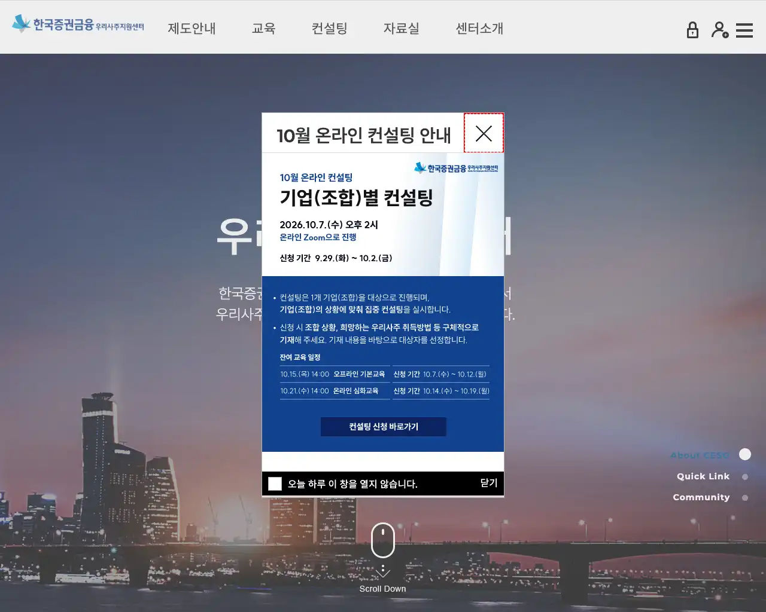Click '신청 기간 10.7.(수) ~ 10.12.(월)' cell
766x612 pixels.
[441, 374]
